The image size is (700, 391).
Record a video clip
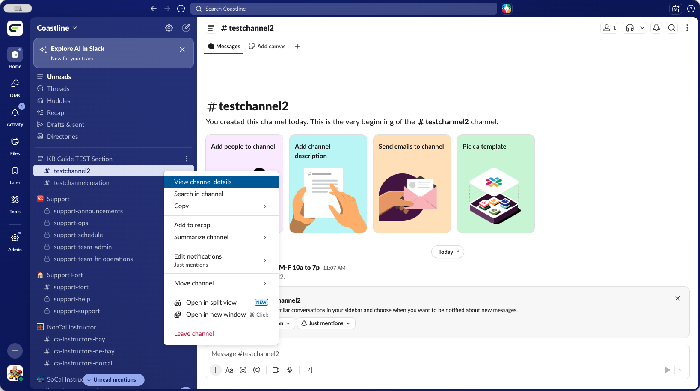[276, 370]
